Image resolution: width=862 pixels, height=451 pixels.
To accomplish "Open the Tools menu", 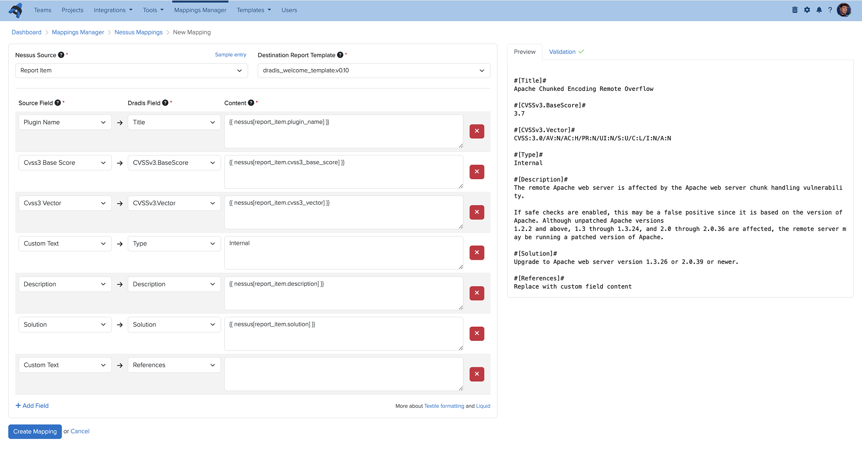I will tap(153, 10).
